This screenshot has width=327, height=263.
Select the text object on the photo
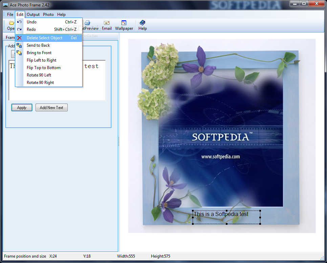226,217
